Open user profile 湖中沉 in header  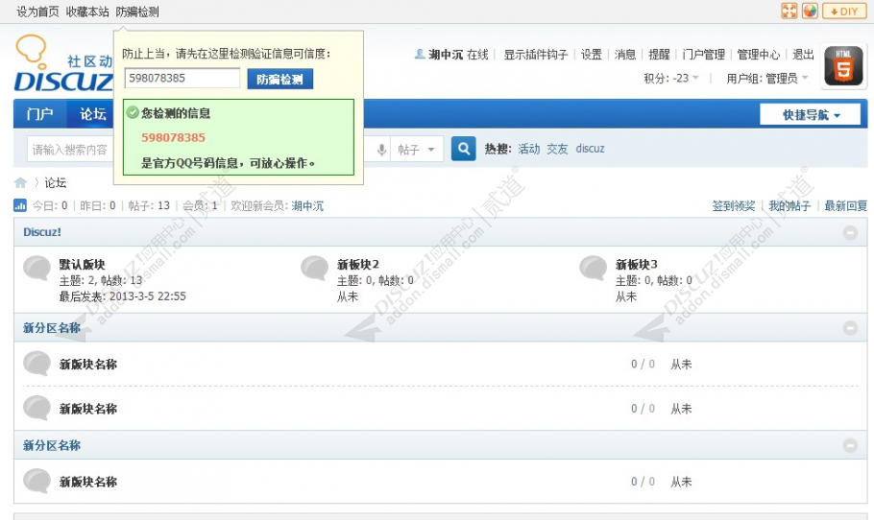pos(446,55)
